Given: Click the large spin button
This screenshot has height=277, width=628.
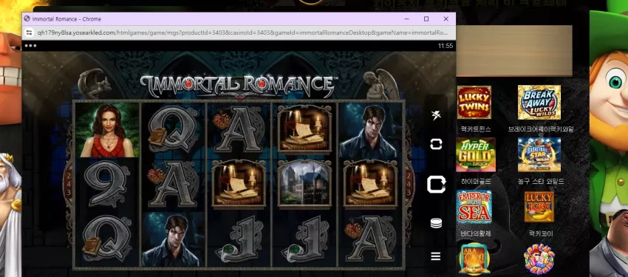Looking at the screenshot, I should pos(436,185).
